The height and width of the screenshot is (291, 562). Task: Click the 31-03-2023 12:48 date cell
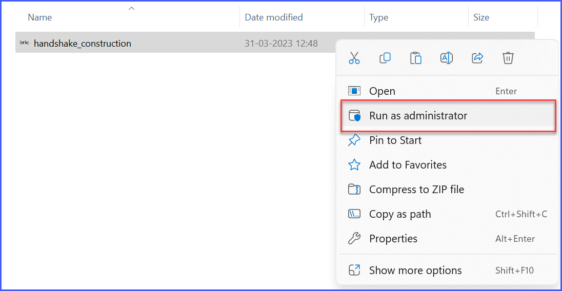[281, 44]
